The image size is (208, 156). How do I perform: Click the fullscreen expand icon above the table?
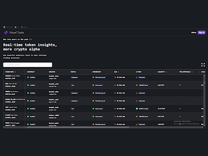[x=203, y=65]
